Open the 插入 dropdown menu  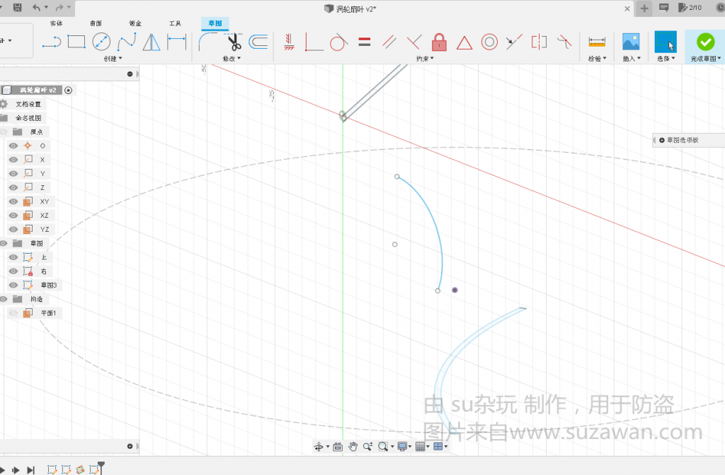point(632,59)
